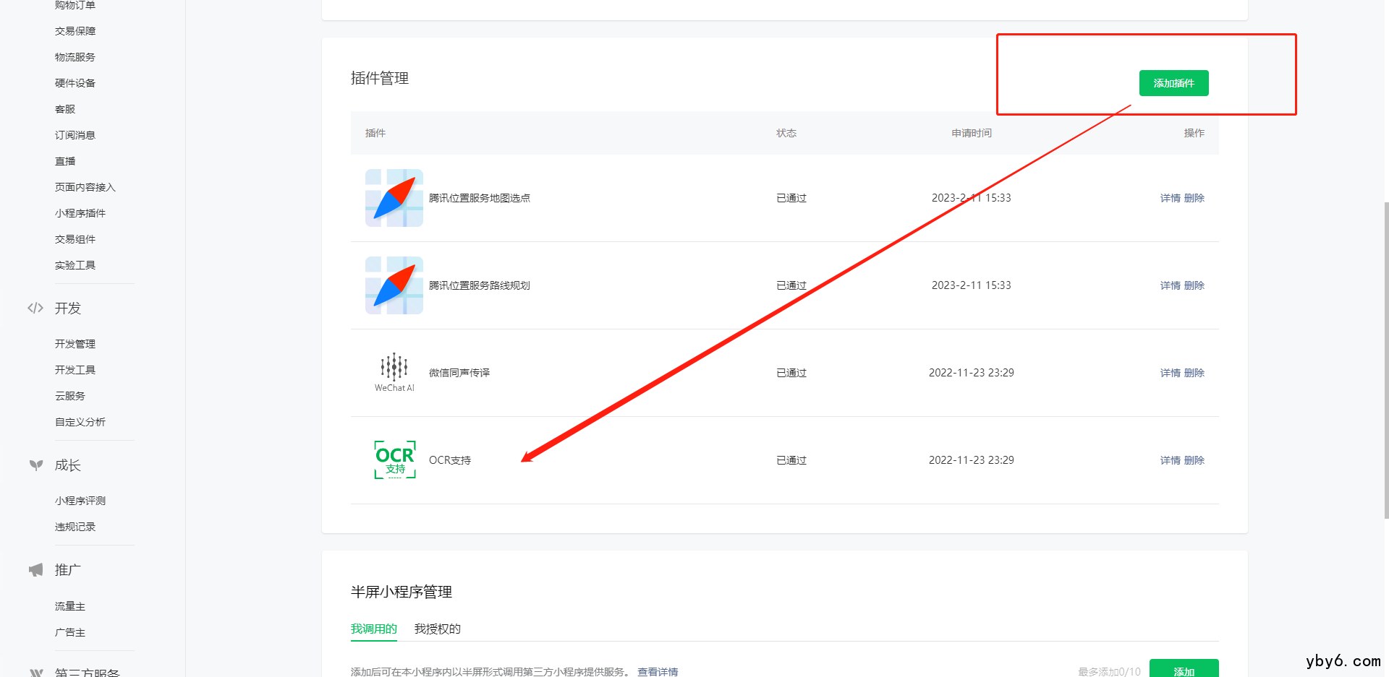The height and width of the screenshot is (677, 1389).
Task: Click 删除 for 微信同声传译 plugin
Action: point(1194,372)
